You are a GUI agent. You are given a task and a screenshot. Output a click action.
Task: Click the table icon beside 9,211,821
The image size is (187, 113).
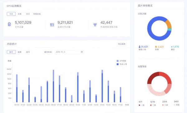[52, 25]
